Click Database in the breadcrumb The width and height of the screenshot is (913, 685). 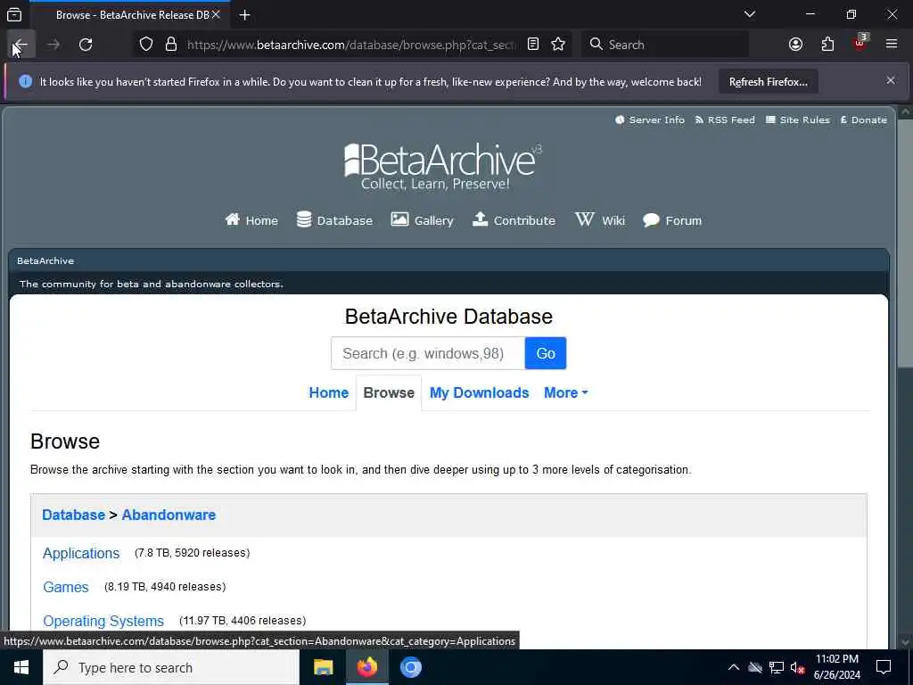click(73, 515)
